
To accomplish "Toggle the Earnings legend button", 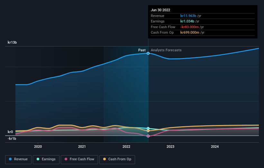I will (46, 159).
